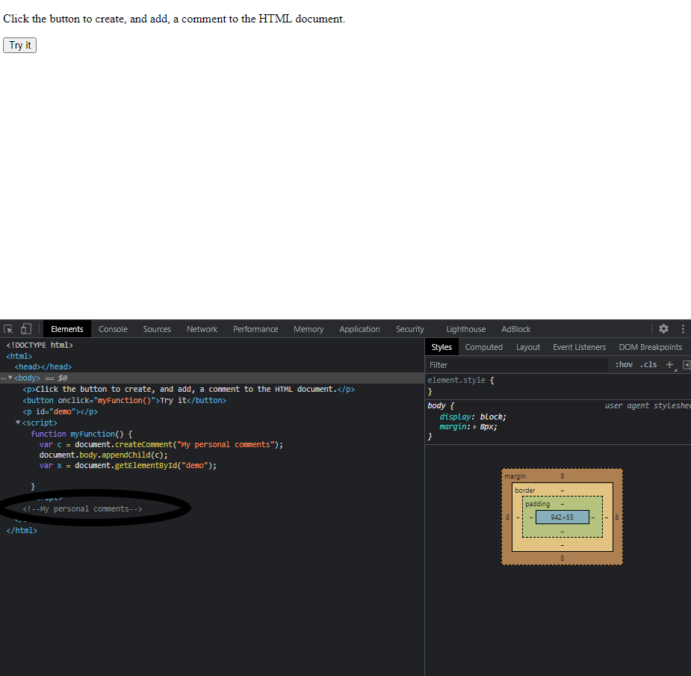Expand the margin shorthand property
The image size is (691, 676).
click(x=474, y=427)
